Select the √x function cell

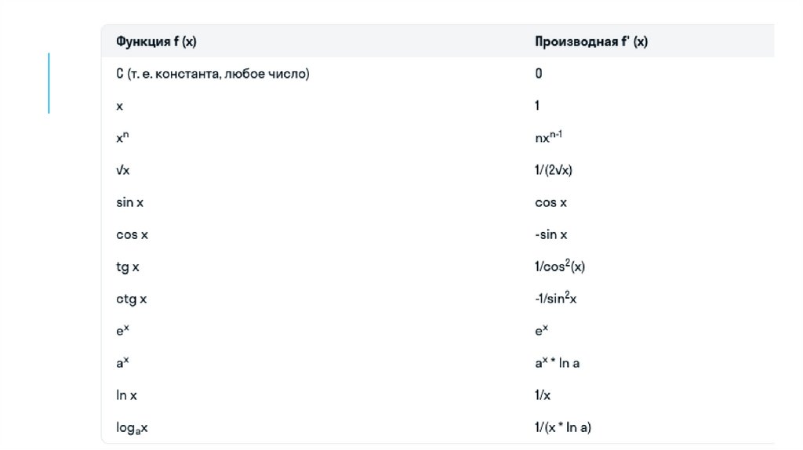tap(124, 170)
